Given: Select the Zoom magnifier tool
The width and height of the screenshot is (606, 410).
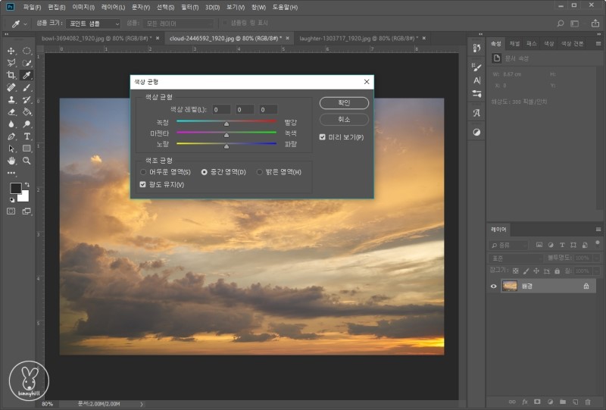Looking at the screenshot, I should 27,161.
